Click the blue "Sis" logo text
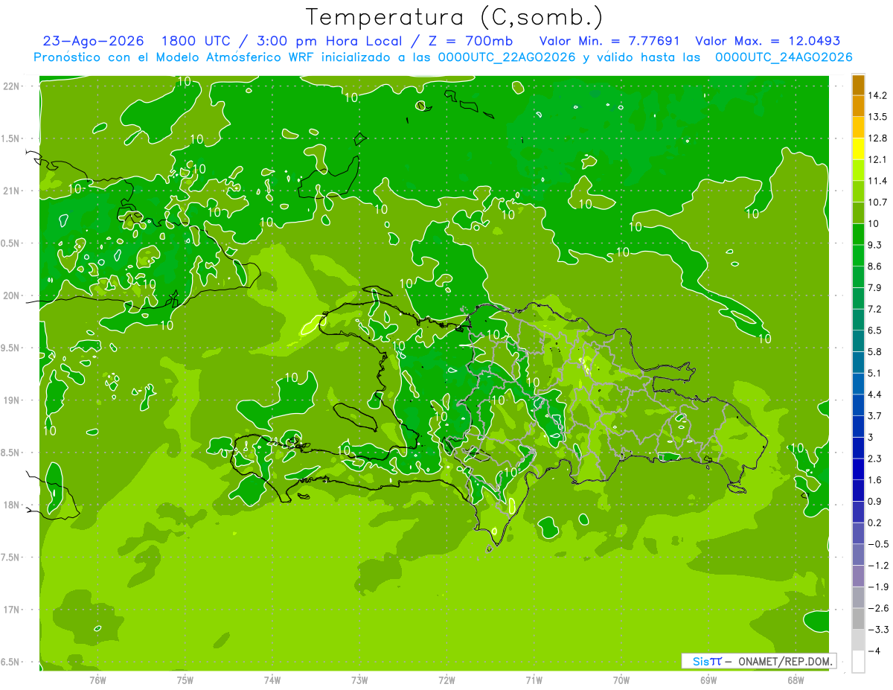This screenshot has width=893, height=690. (700, 661)
